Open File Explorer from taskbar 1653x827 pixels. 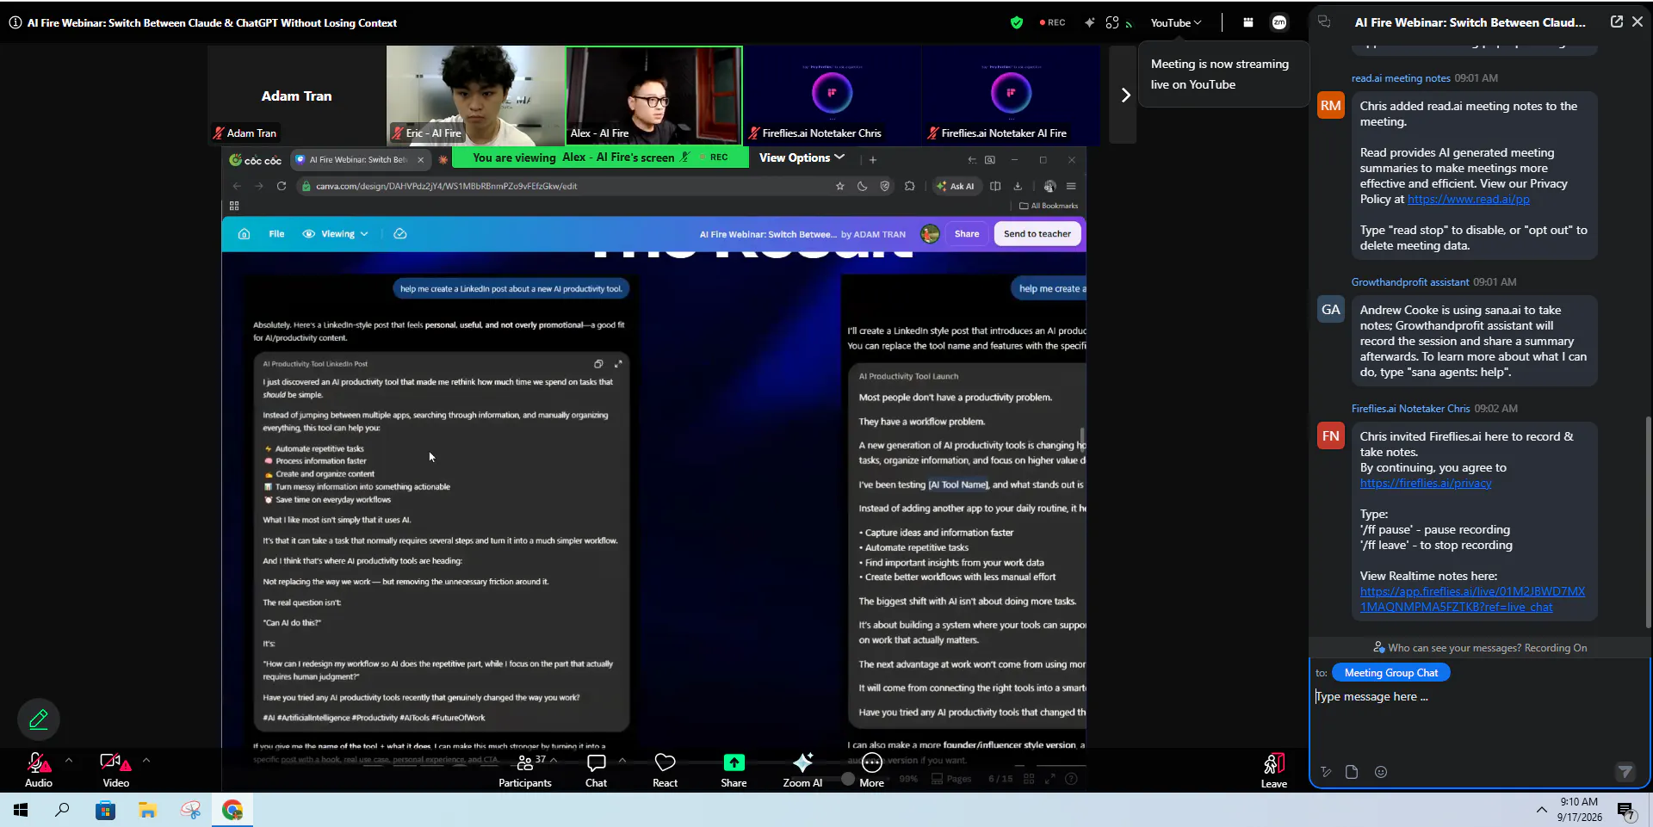148,810
